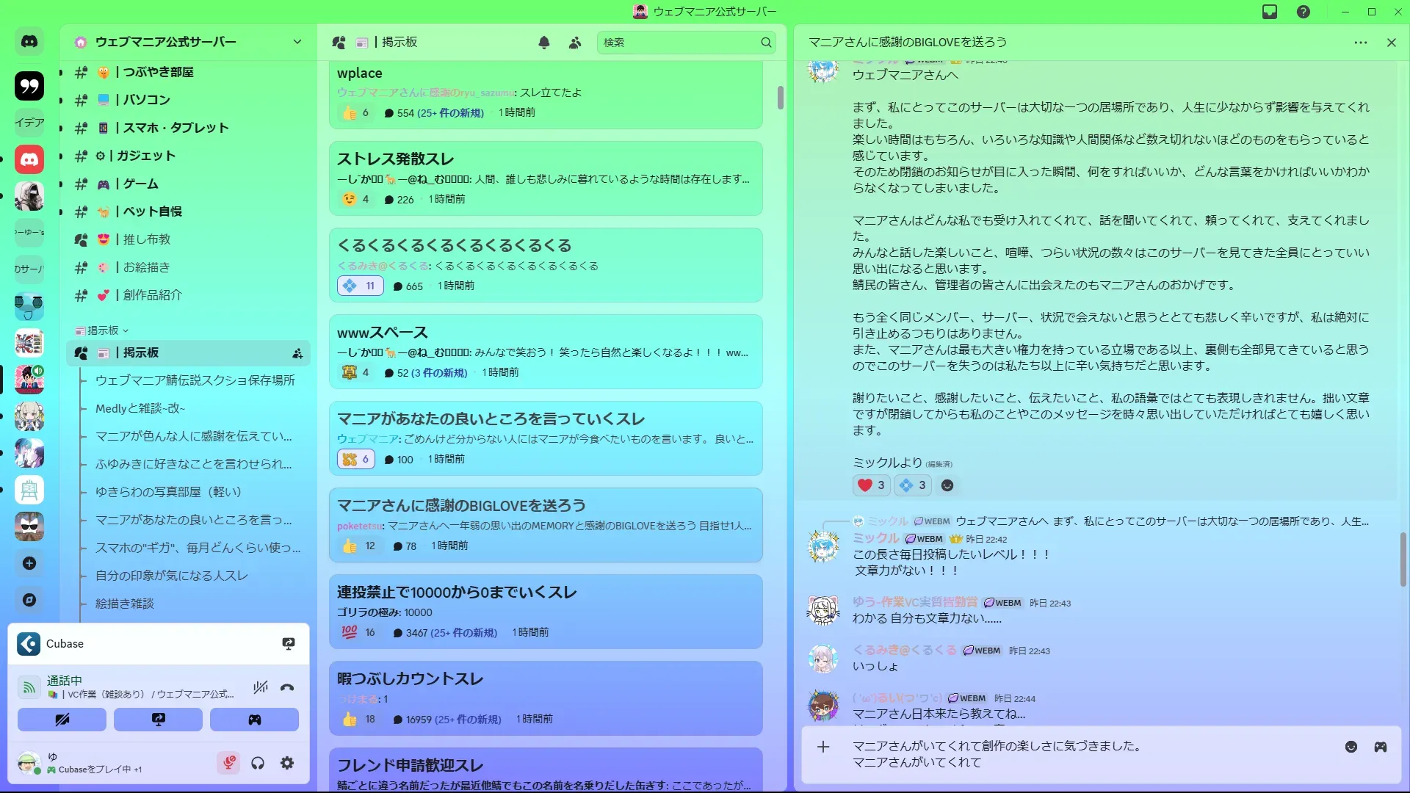Show member list icon in header

[575, 43]
